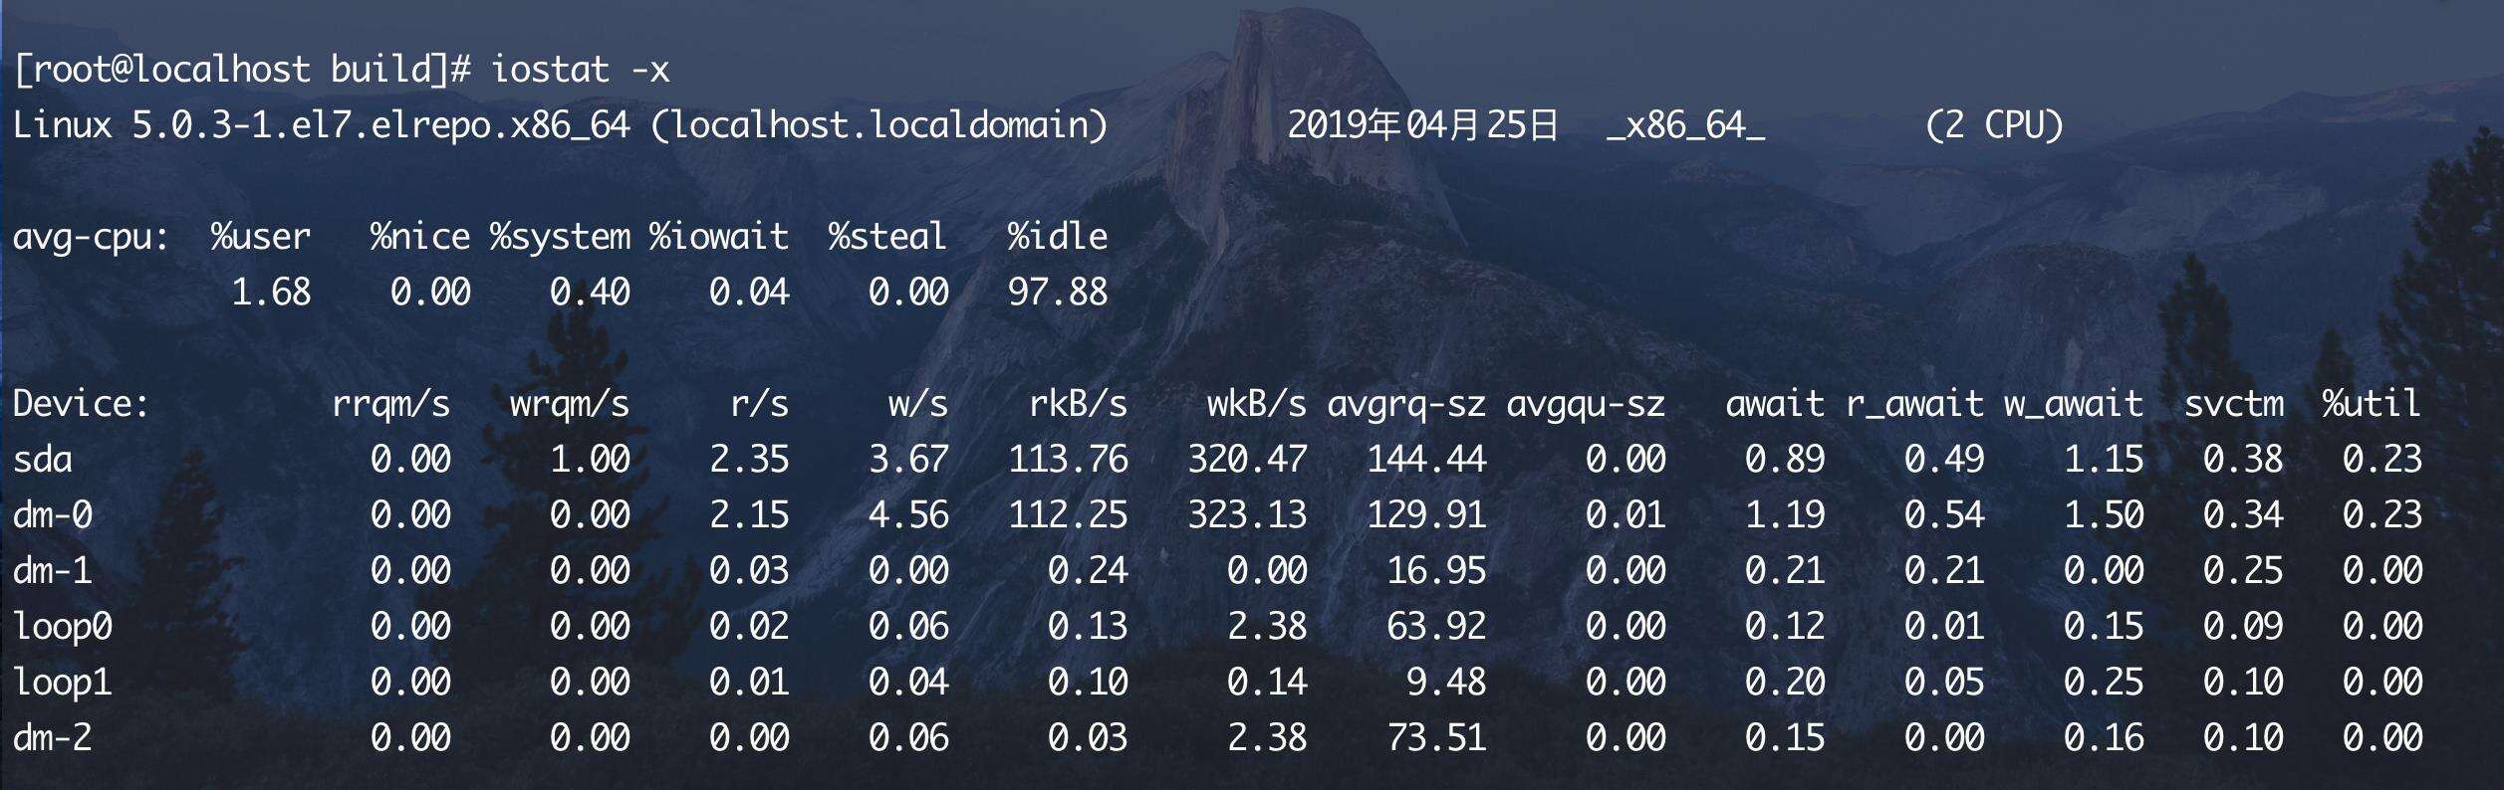2504x790 pixels.
Task: Click the await column header
Action: pyautogui.click(x=1776, y=404)
